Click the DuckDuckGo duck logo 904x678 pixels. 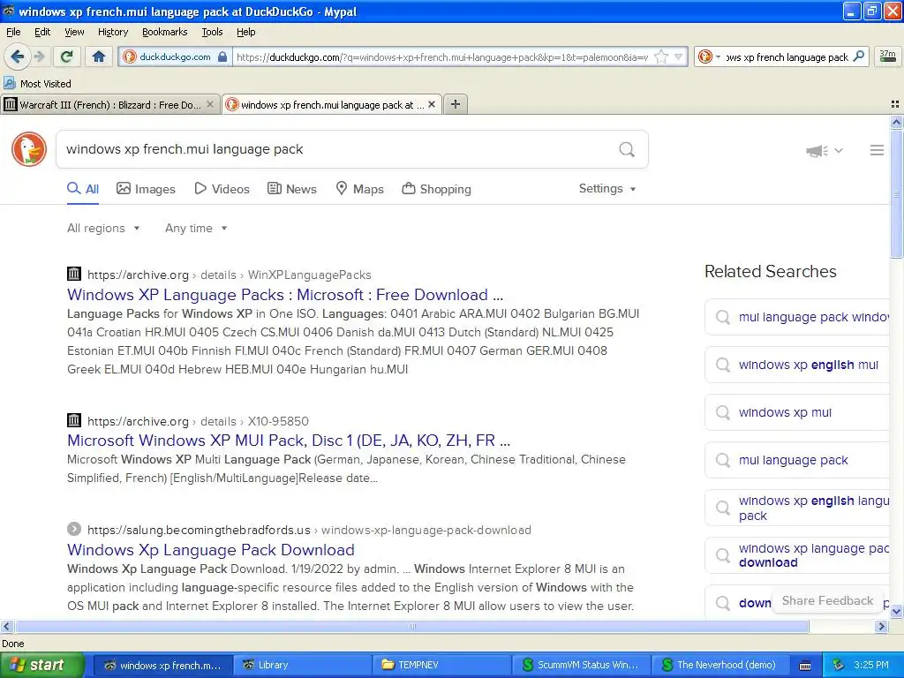pos(29,148)
